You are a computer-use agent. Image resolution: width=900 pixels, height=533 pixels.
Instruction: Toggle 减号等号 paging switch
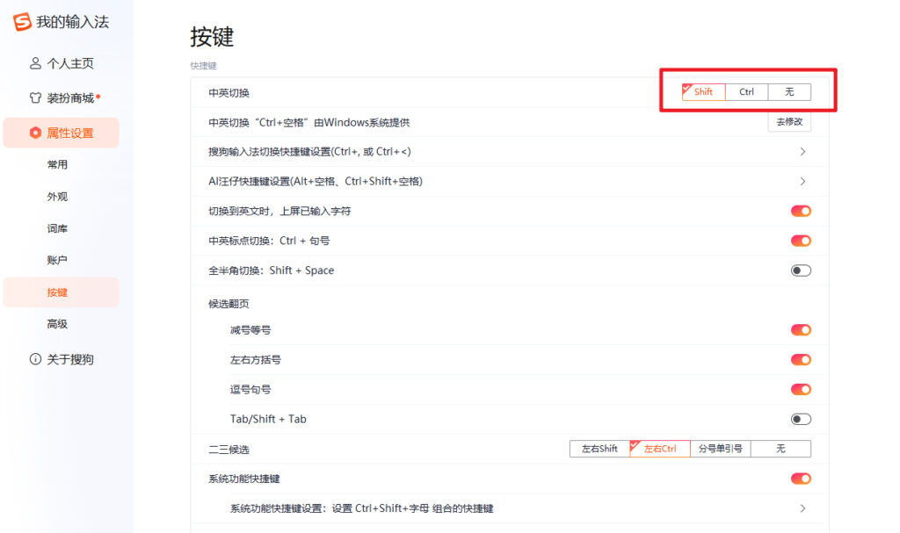(x=801, y=330)
